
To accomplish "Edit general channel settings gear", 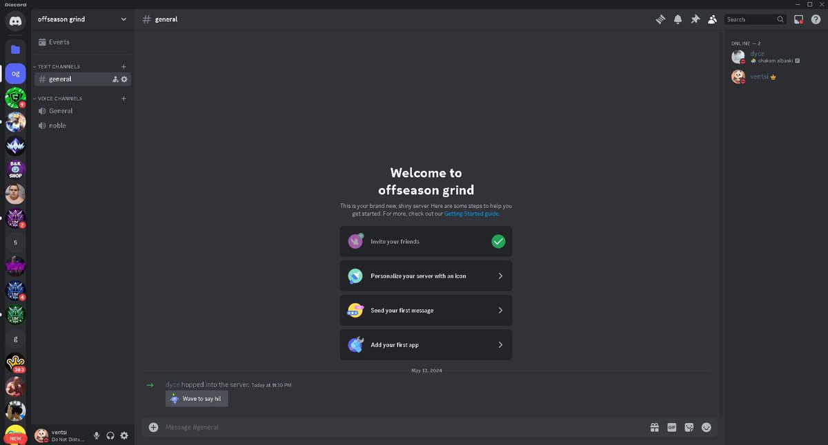I will pyautogui.click(x=124, y=79).
